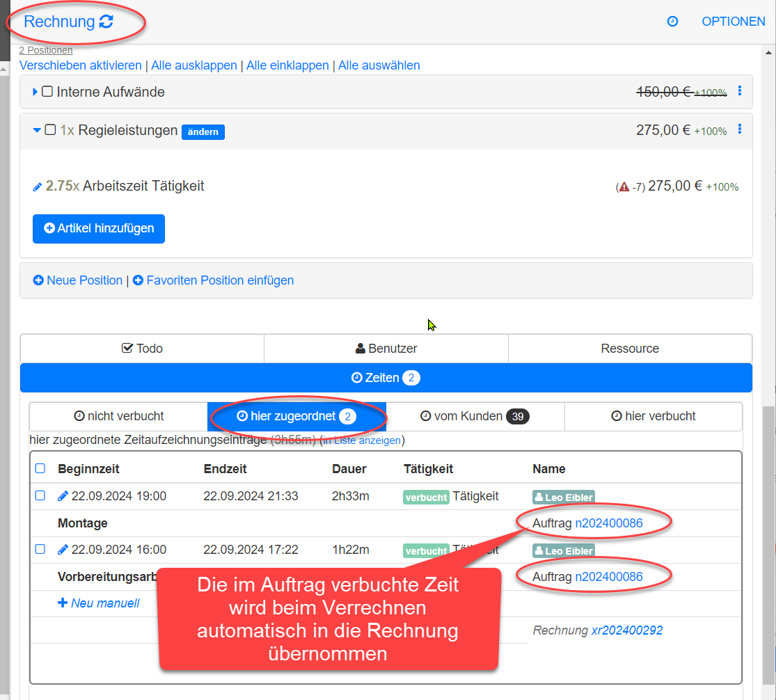Click the Artikel hinzufügen button
The width and height of the screenshot is (776, 700).
tap(99, 228)
